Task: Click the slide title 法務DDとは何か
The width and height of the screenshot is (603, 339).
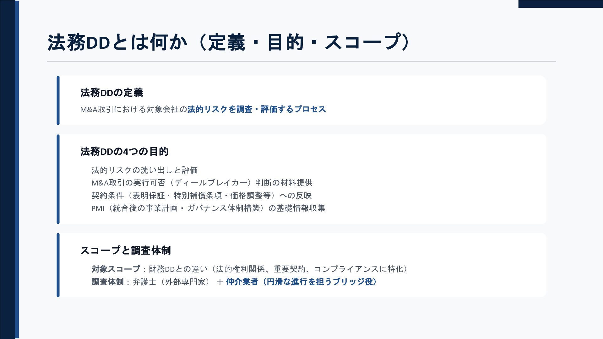Action: coord(229,42)
